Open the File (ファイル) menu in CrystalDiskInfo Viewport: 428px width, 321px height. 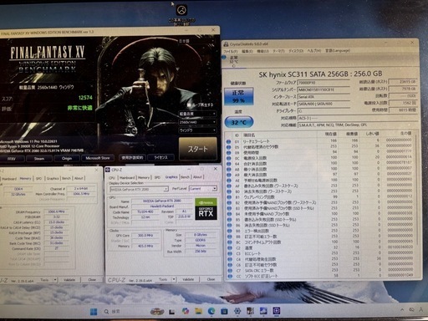click(x=231, y=52)
